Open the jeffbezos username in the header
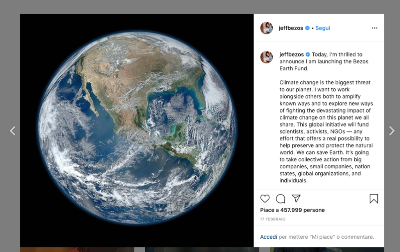 click(x=291, y=28)
